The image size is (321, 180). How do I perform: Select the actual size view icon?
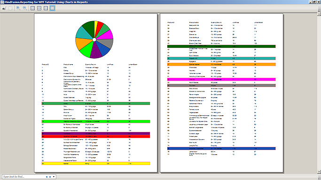click(32, 8)
